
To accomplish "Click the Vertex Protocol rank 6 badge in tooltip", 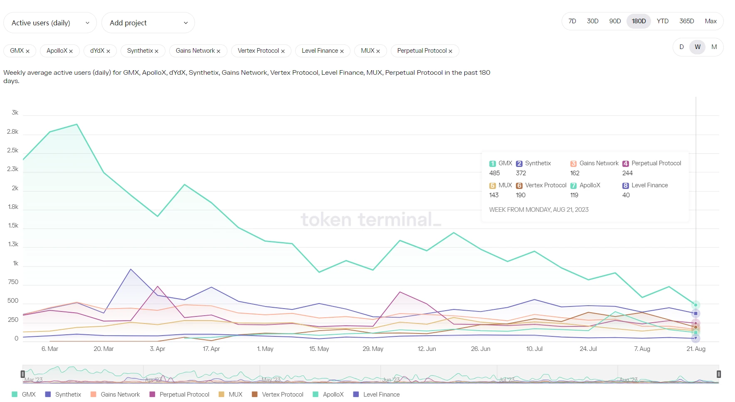I will tap(519, 186).
